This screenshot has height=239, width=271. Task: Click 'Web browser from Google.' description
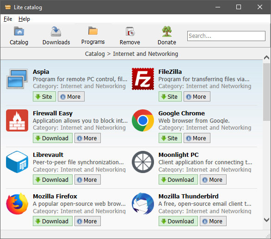[194, 121]
